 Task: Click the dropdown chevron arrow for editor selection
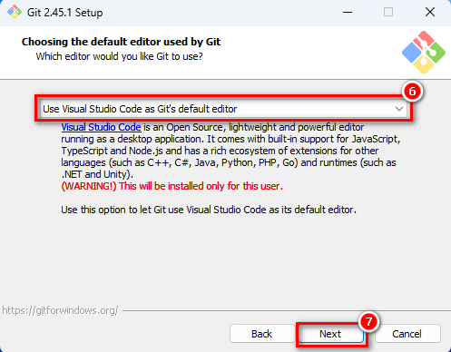[x=399, y=109]
